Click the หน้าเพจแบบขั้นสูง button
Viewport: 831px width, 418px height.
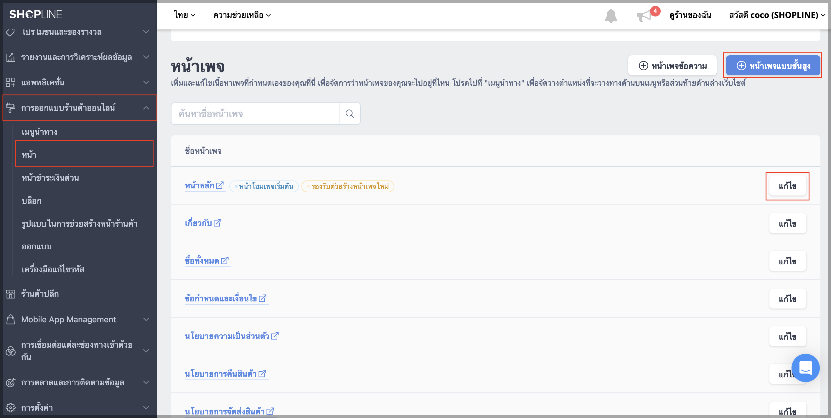coord(773,66)
